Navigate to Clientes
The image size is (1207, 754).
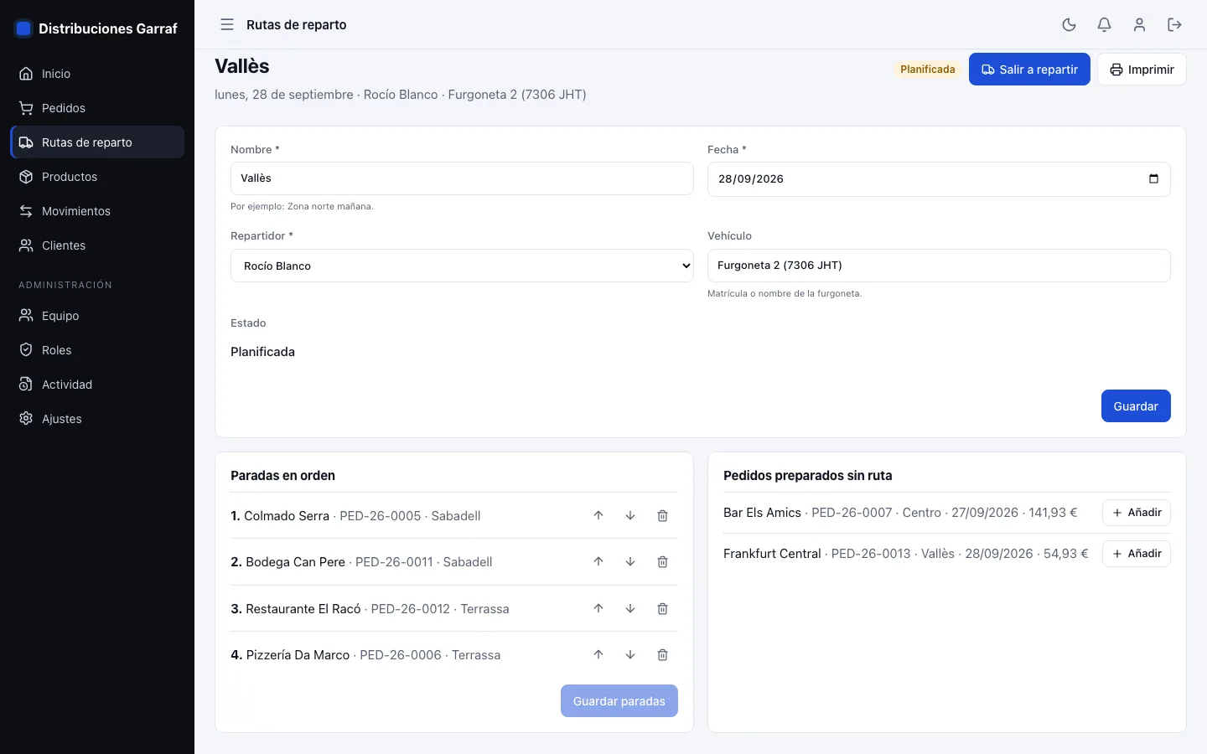(97, 245)
